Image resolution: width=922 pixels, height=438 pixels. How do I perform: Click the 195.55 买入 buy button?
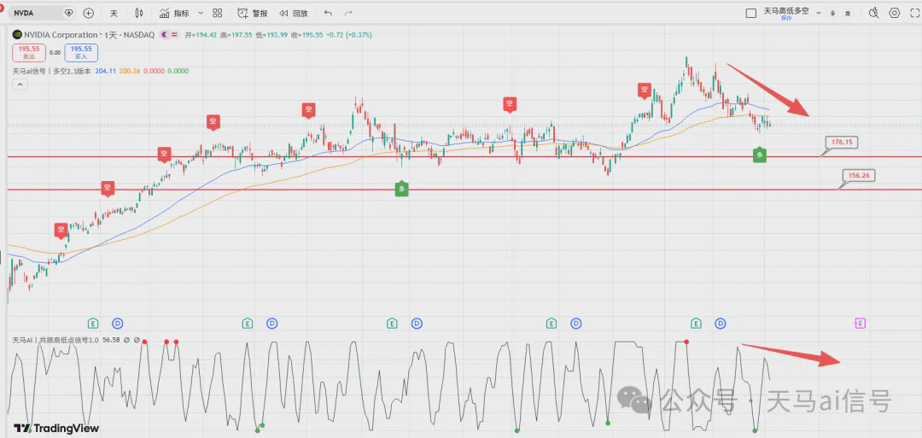[x=81, y=53]
